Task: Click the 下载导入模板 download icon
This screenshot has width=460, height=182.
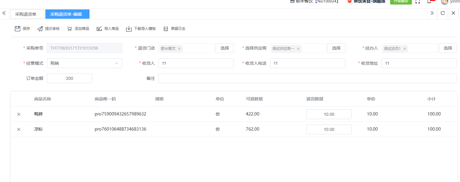Action: (x=129, y=29)
